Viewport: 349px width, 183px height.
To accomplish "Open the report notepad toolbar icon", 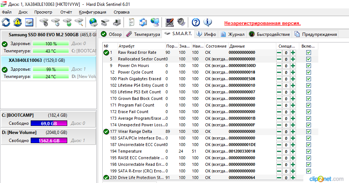I will (x=131, y=22).
